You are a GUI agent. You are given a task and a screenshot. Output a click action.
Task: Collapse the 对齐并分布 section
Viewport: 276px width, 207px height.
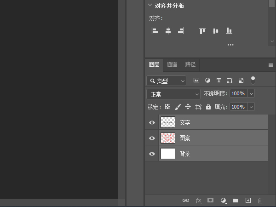coord(149,6)
